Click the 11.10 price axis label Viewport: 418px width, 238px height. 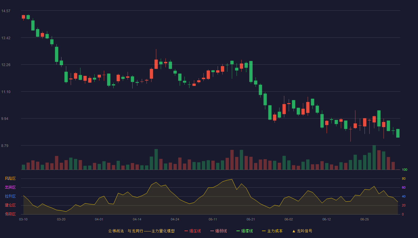point(6,92)
